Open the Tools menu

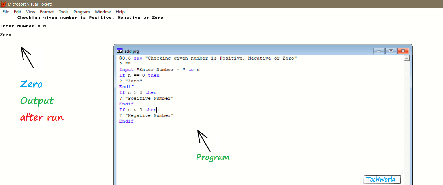coord(63,12)
